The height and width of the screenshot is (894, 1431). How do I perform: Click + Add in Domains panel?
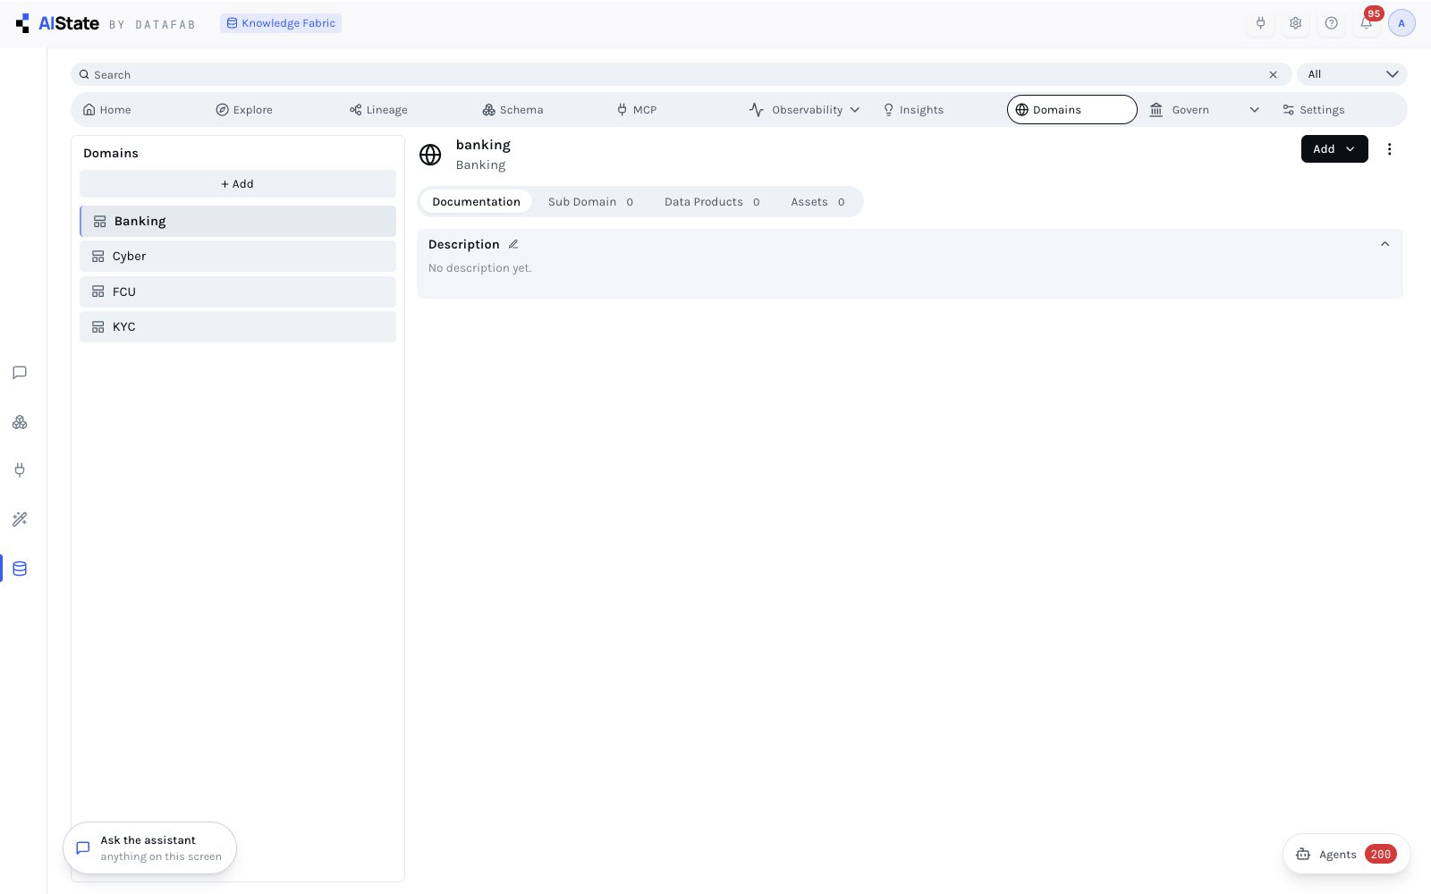(x=238, y=184)
